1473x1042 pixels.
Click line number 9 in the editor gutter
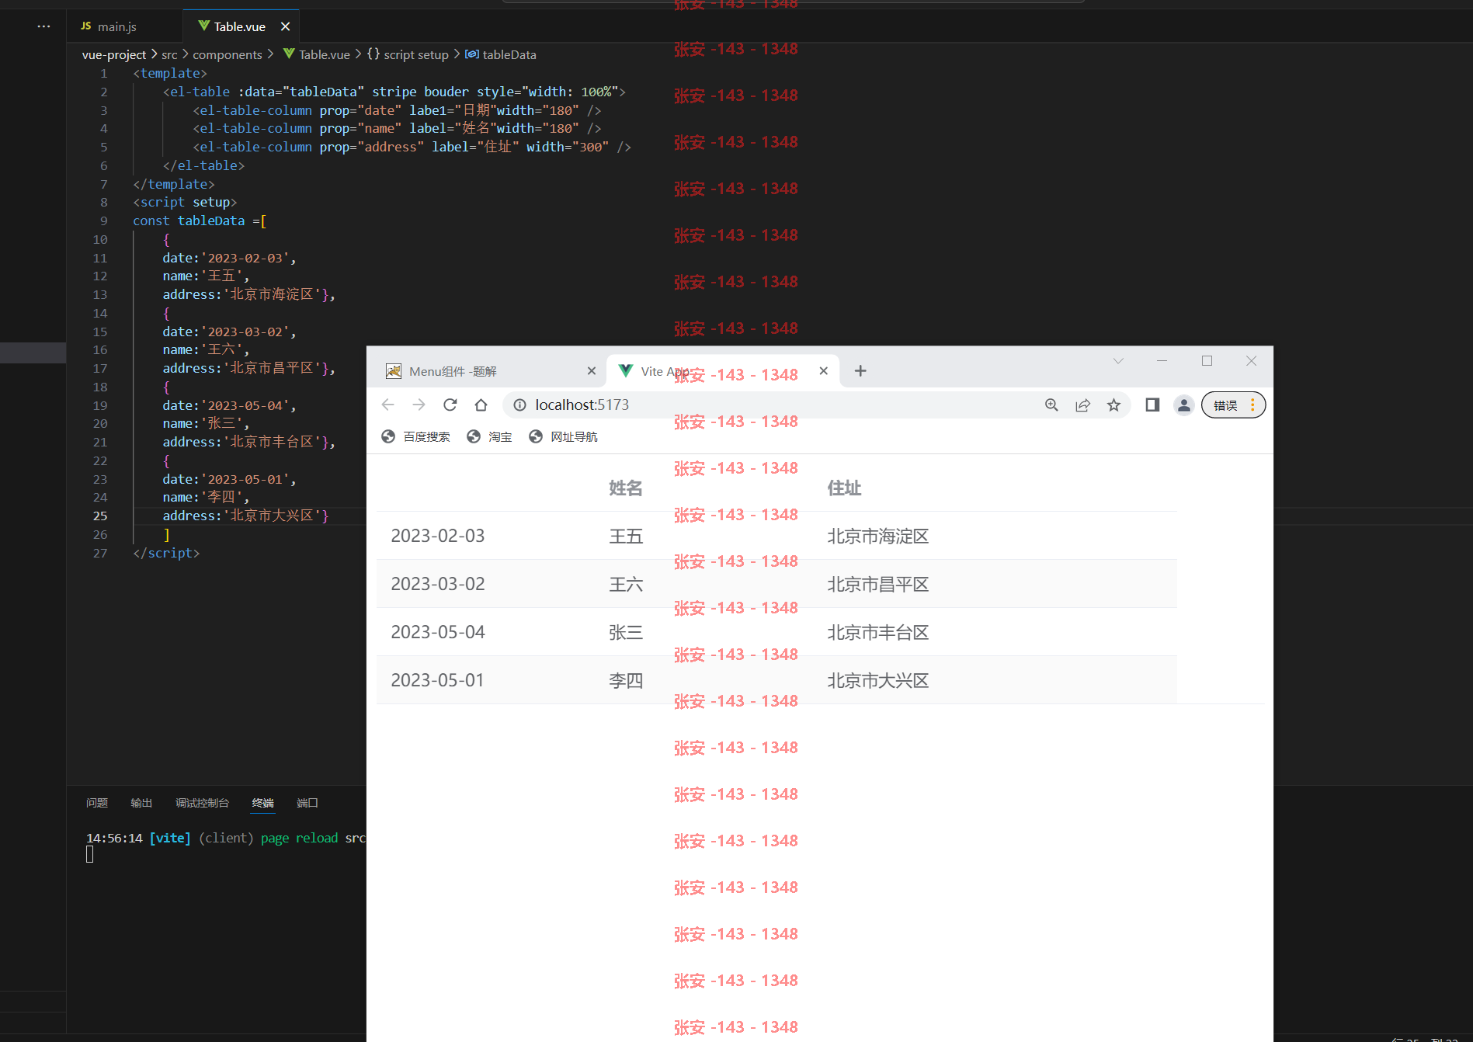103,221
